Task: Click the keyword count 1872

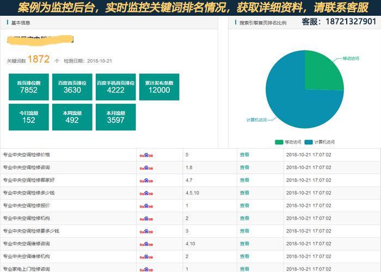Action: click(39, 59)
